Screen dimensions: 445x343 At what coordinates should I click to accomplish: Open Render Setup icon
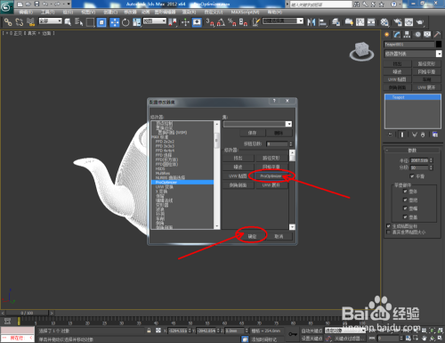pos(398,22)
